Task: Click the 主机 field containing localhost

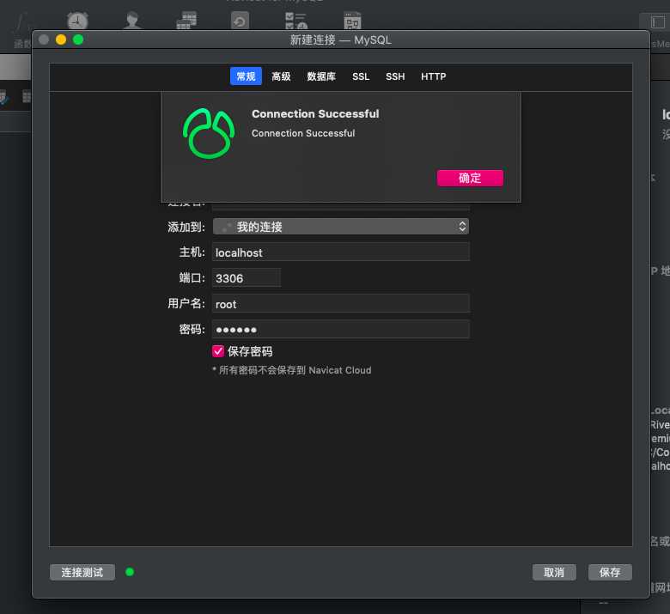Action: 340,252
